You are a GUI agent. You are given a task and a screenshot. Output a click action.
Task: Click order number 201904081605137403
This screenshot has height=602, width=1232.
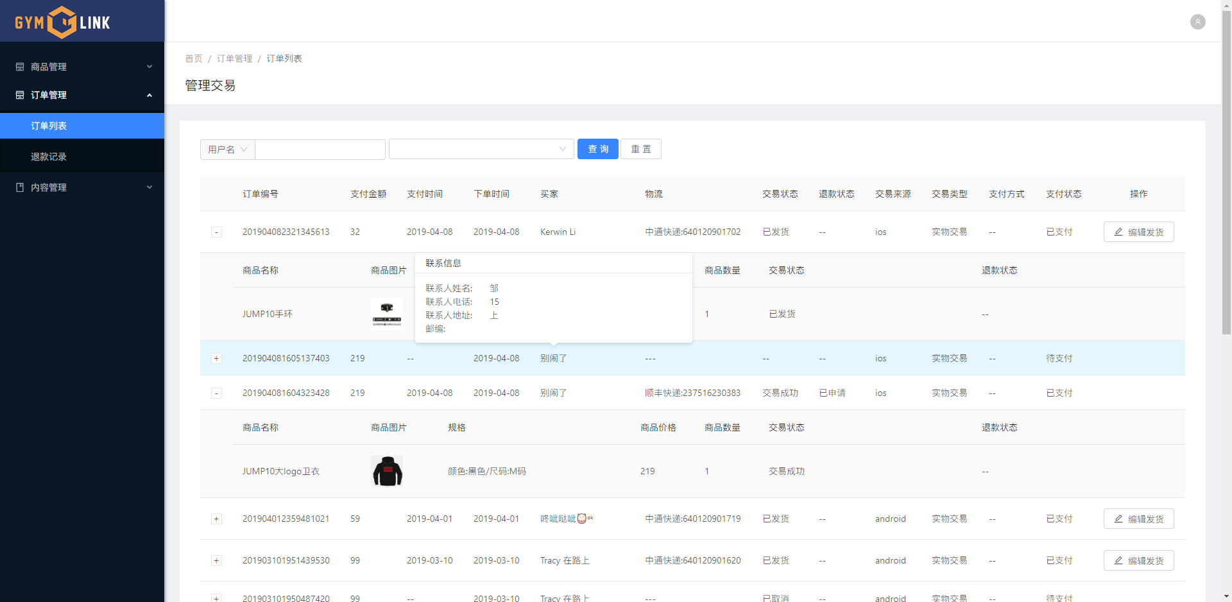286,358
